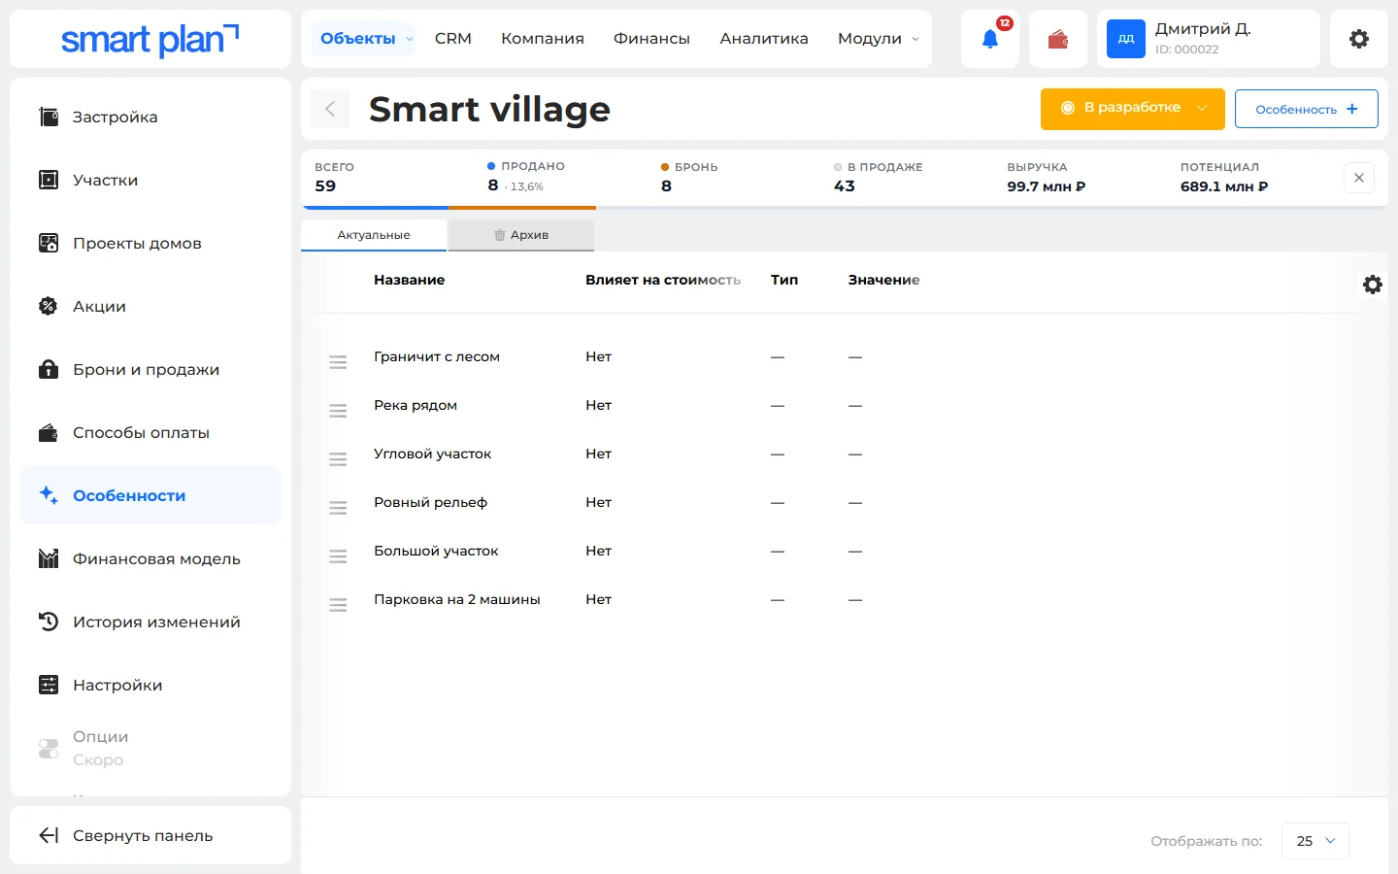
Task: Open the wallet icon
Action: 1058,39
